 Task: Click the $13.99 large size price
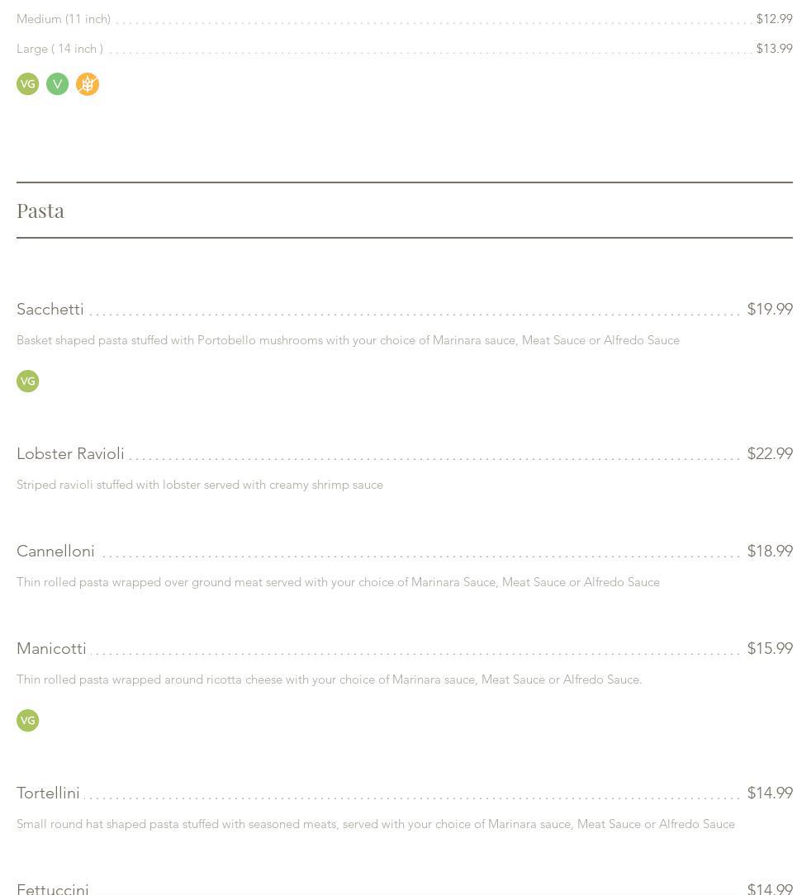tap(774, 49)
